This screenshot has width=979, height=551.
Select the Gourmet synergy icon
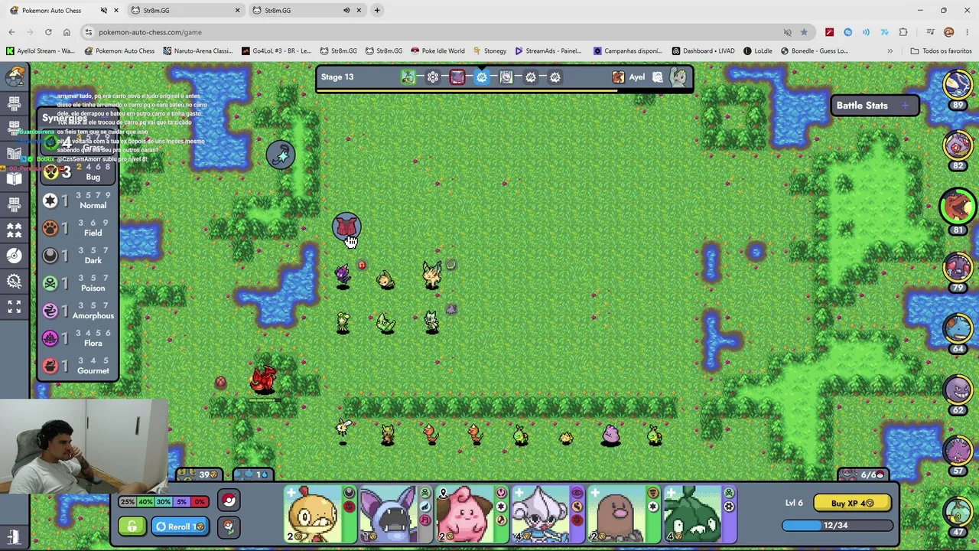point(50,366)
